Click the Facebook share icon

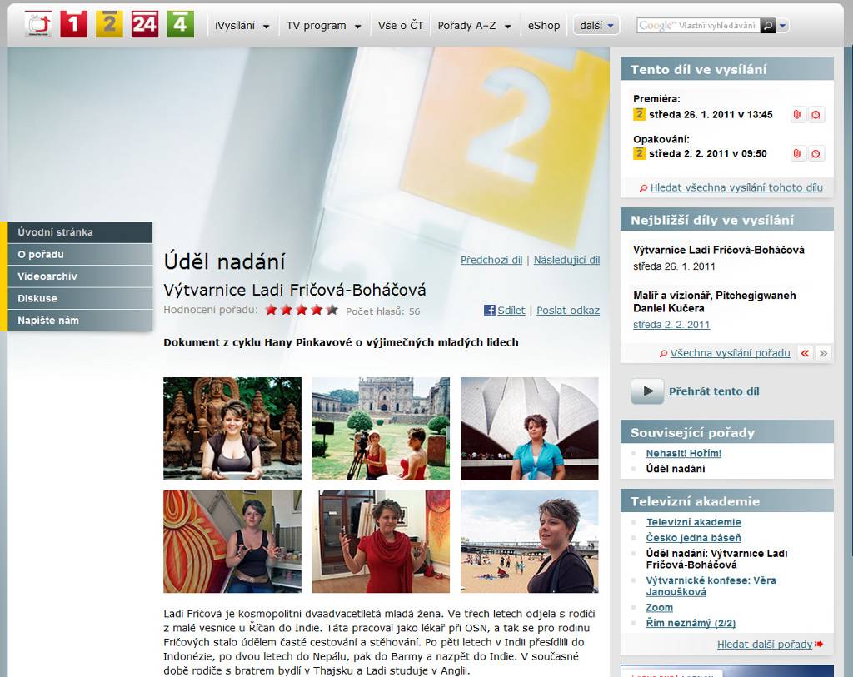(490, 311)
